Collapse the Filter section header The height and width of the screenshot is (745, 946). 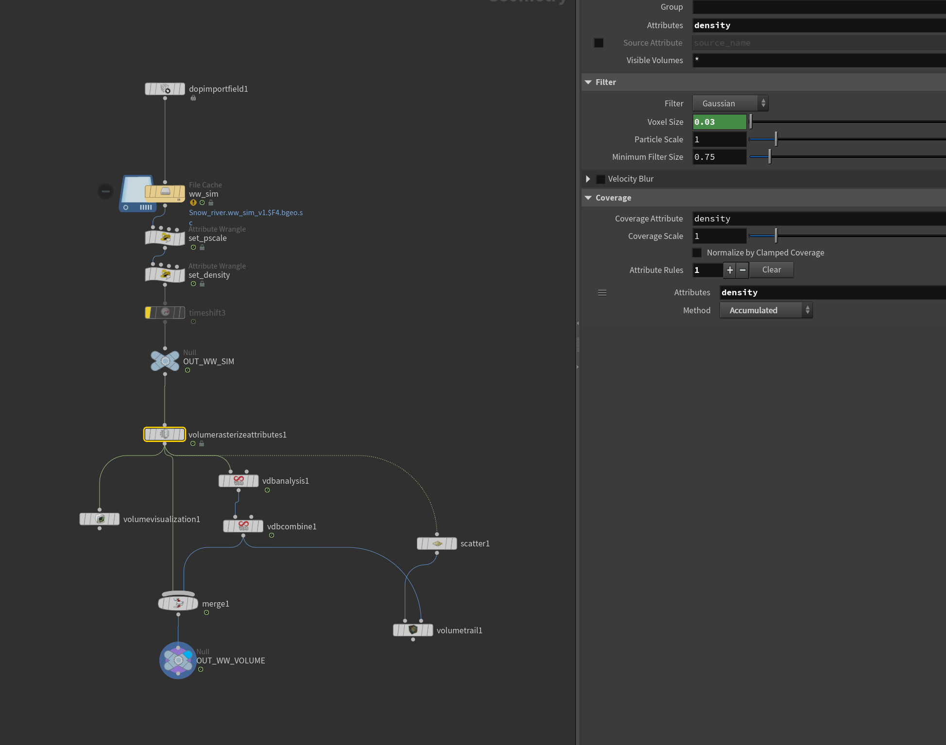point(605,82)
